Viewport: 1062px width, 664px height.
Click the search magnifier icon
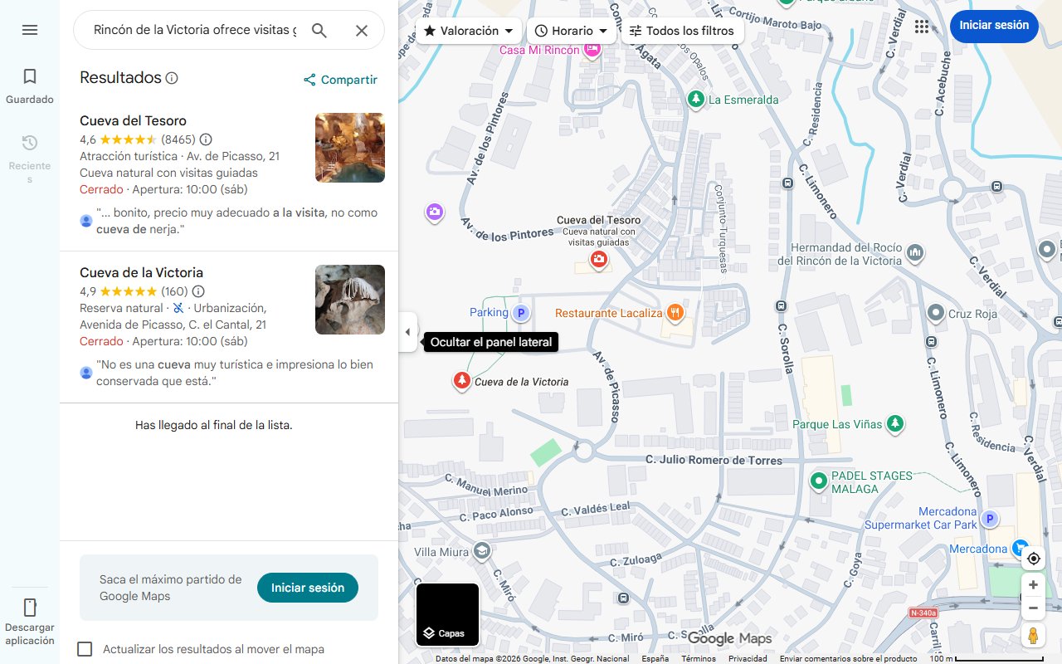click(x=319, y=31)
